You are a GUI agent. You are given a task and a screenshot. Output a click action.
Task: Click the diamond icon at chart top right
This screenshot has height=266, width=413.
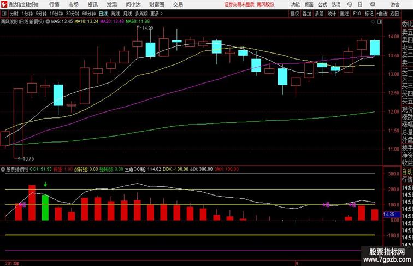point(373,22)
